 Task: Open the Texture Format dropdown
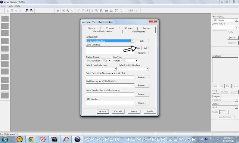tap(109, 61)
